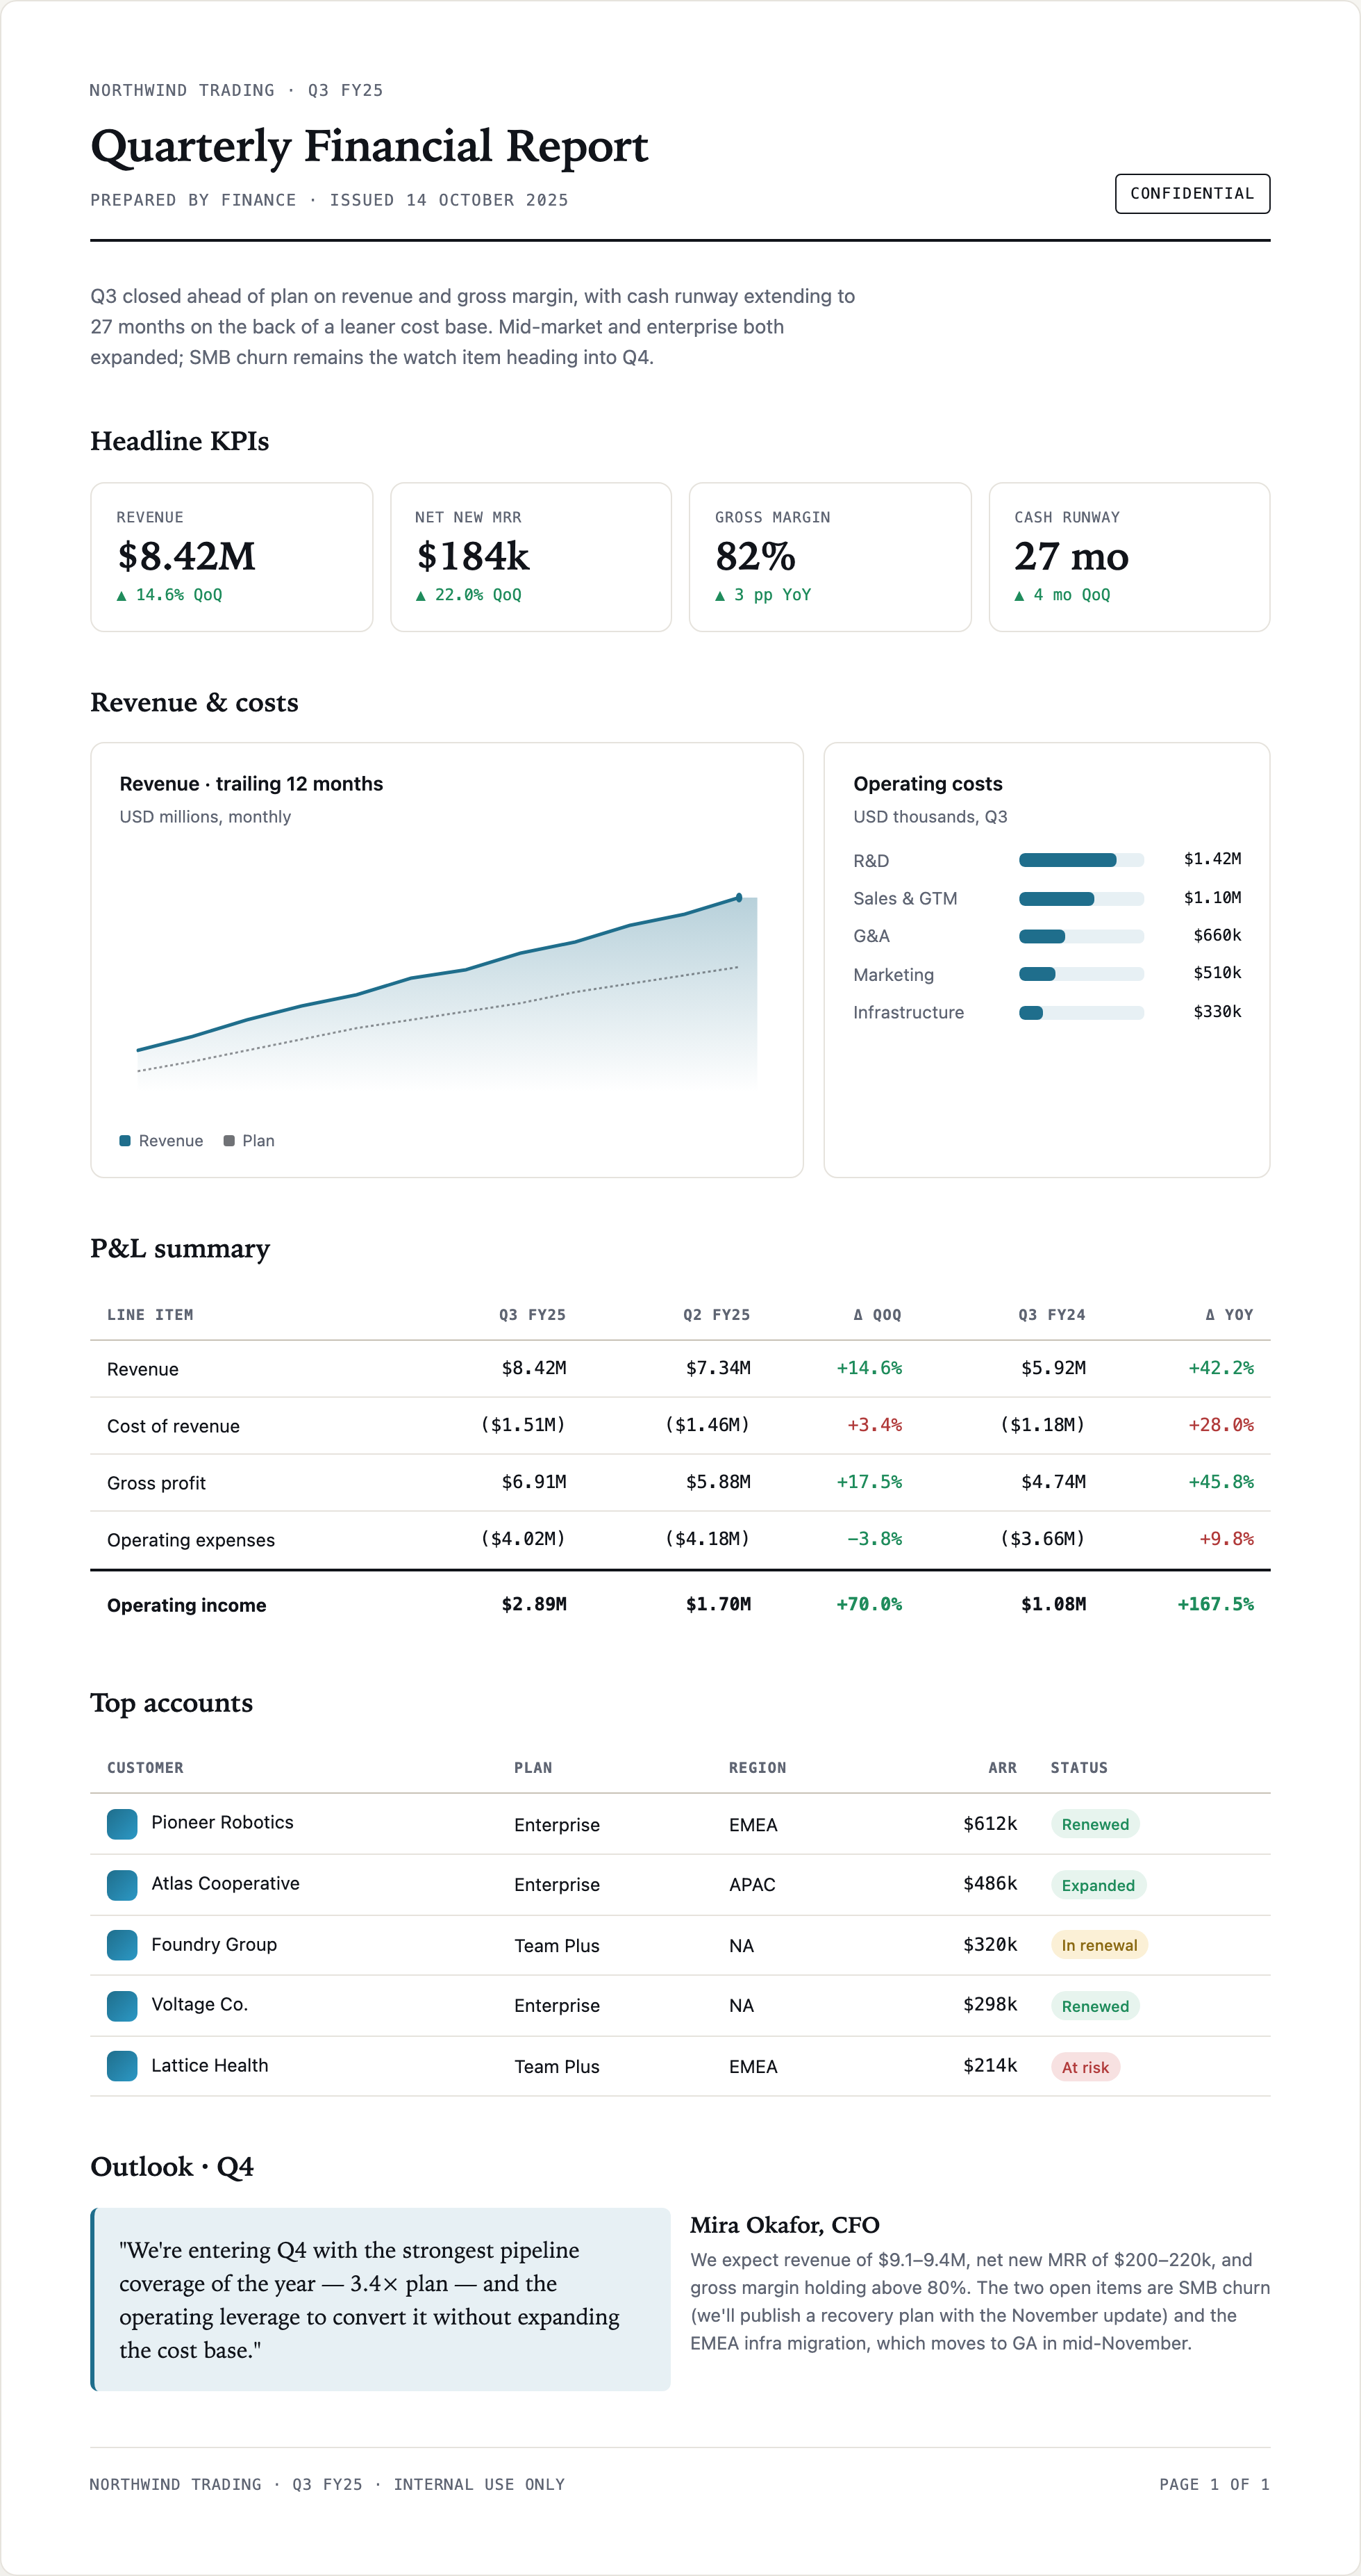Click the Mira Okafor, CFO heading

point(785,2225)
